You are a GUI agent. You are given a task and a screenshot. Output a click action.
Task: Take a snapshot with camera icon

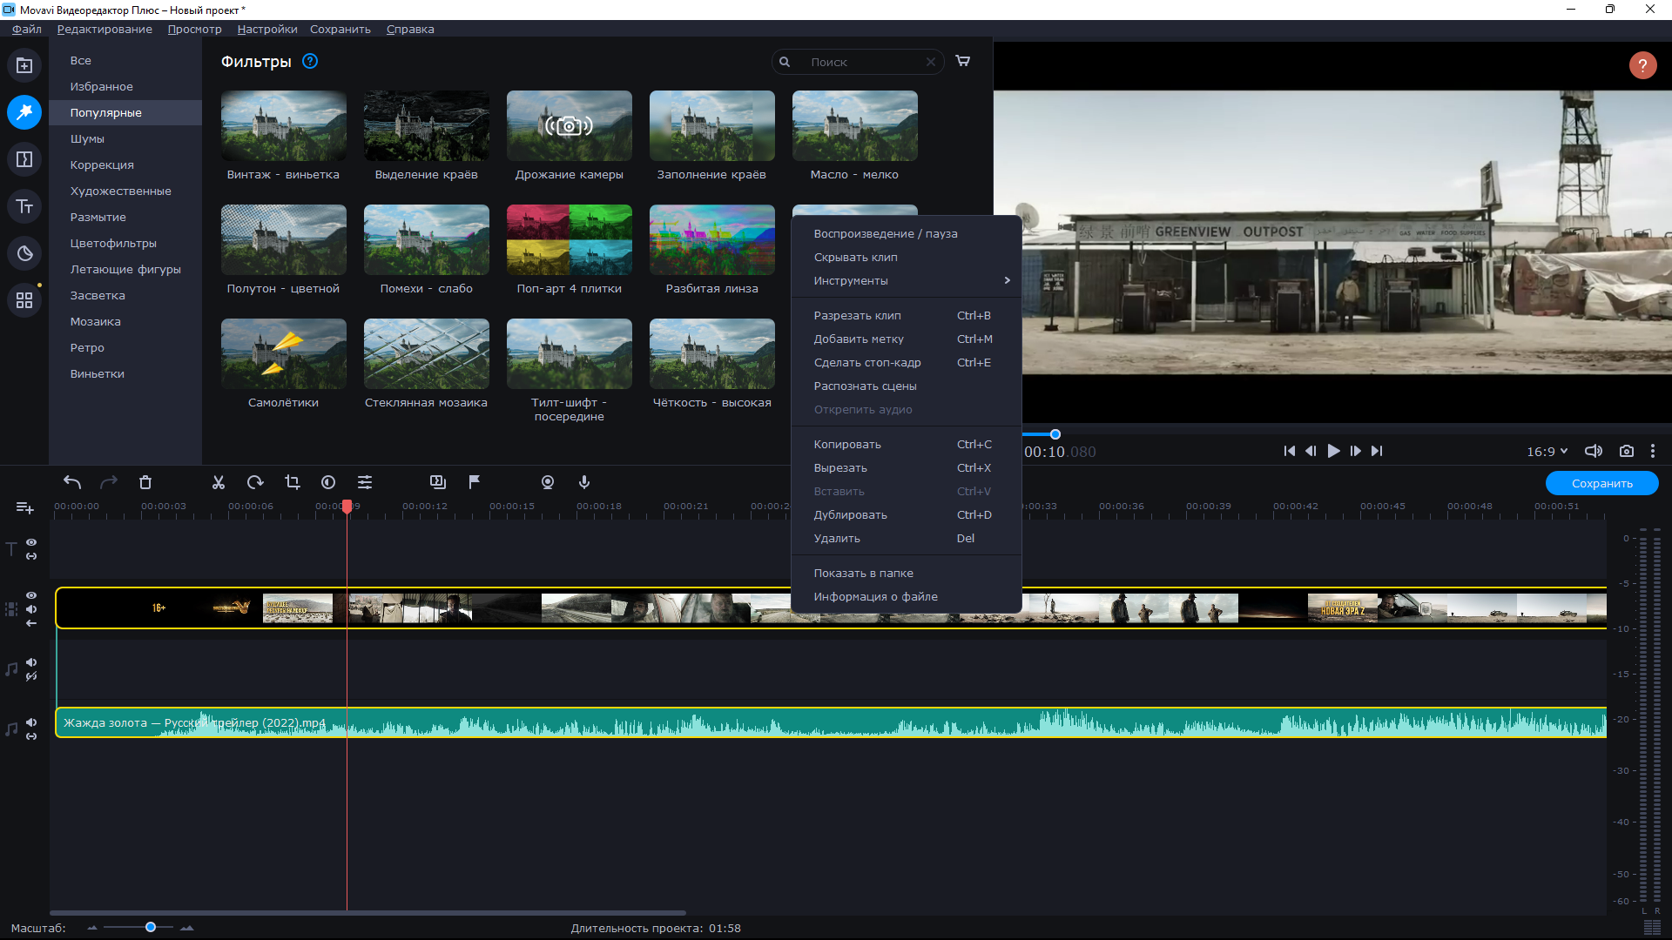(x=1626, y=451)
